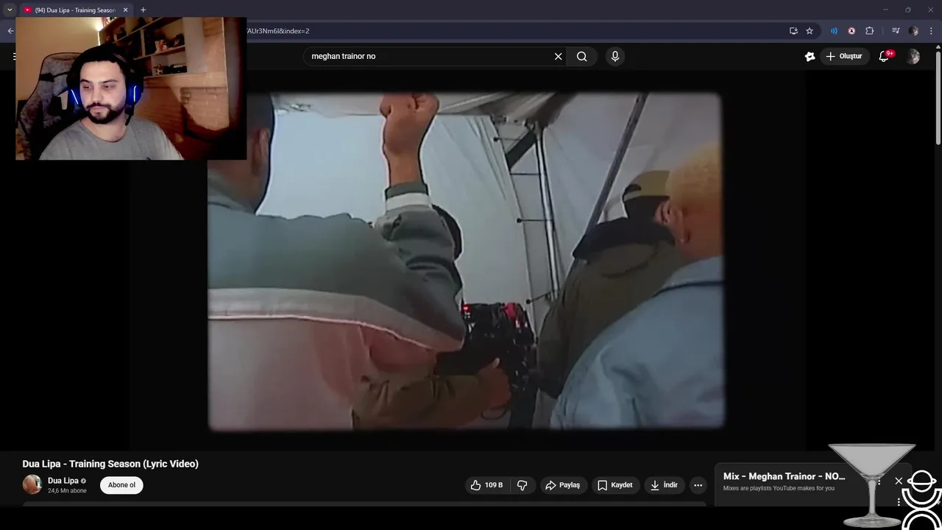
Task: Click the Abone ol subscribe button
Action: click(x=121, y=485)
